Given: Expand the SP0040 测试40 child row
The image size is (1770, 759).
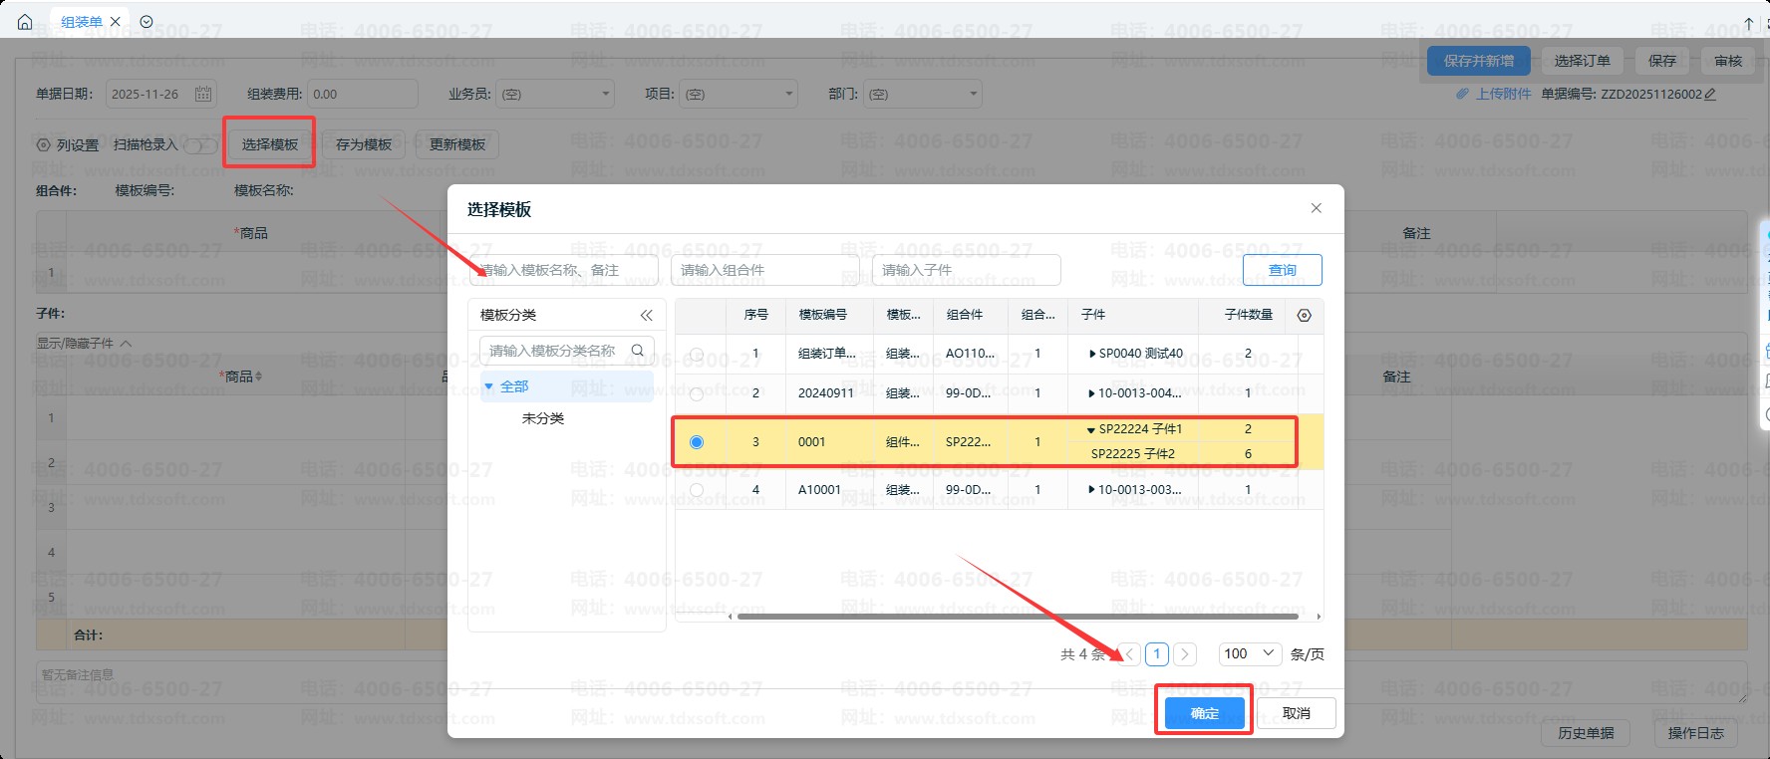Looking at the screenshot, I should [x=1092, y=354].
